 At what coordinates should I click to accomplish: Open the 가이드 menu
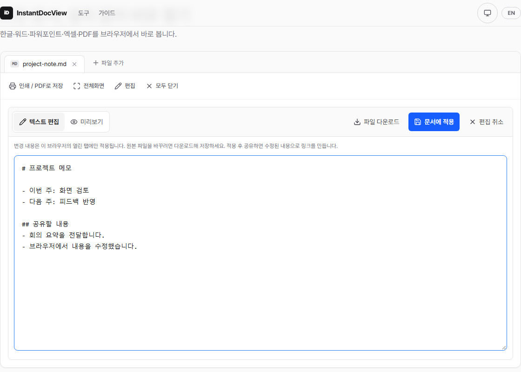(x=107, y=13)
